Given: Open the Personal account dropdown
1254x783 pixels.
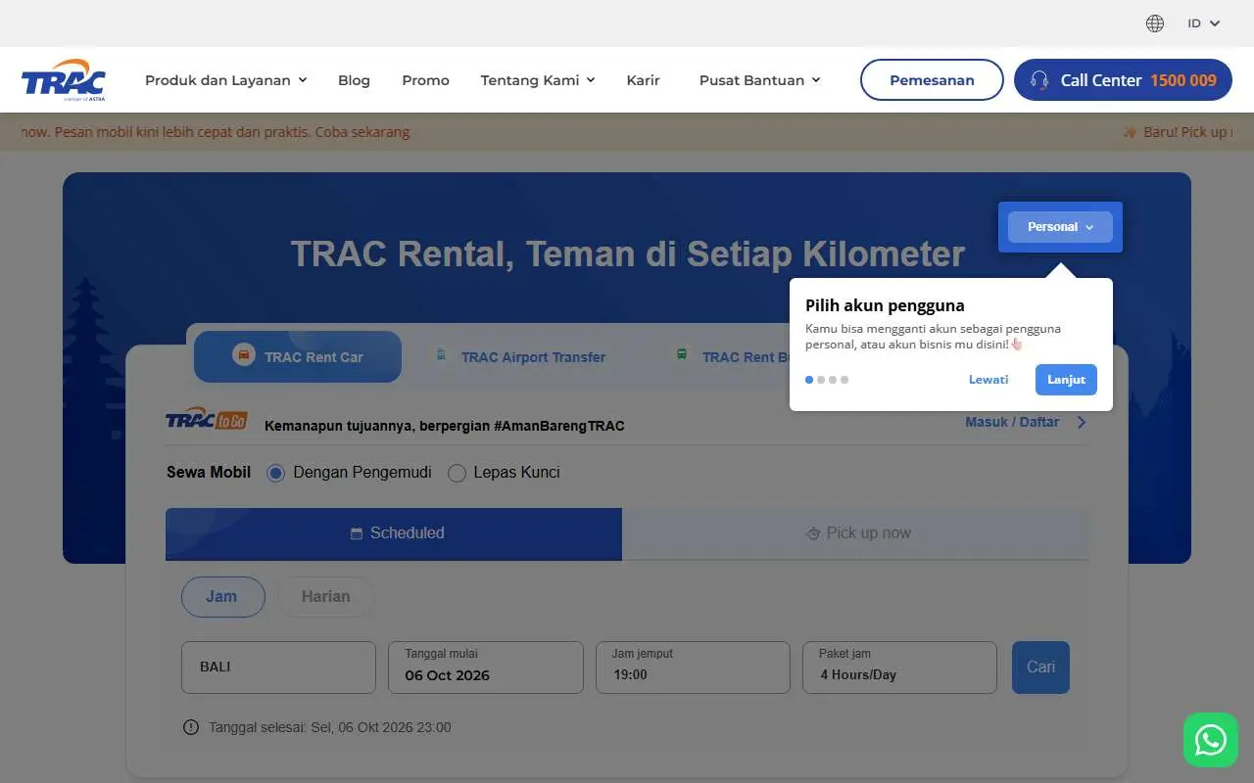Looking at the screenshot, I should click(x=1060, y=227).
